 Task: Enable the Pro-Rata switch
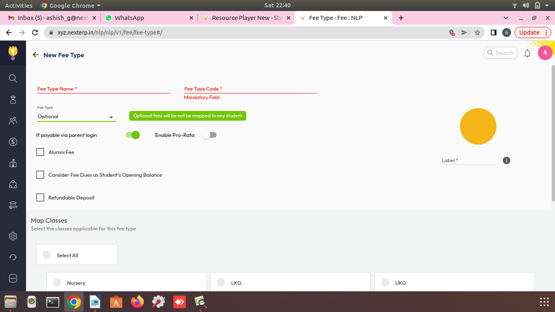210,135
